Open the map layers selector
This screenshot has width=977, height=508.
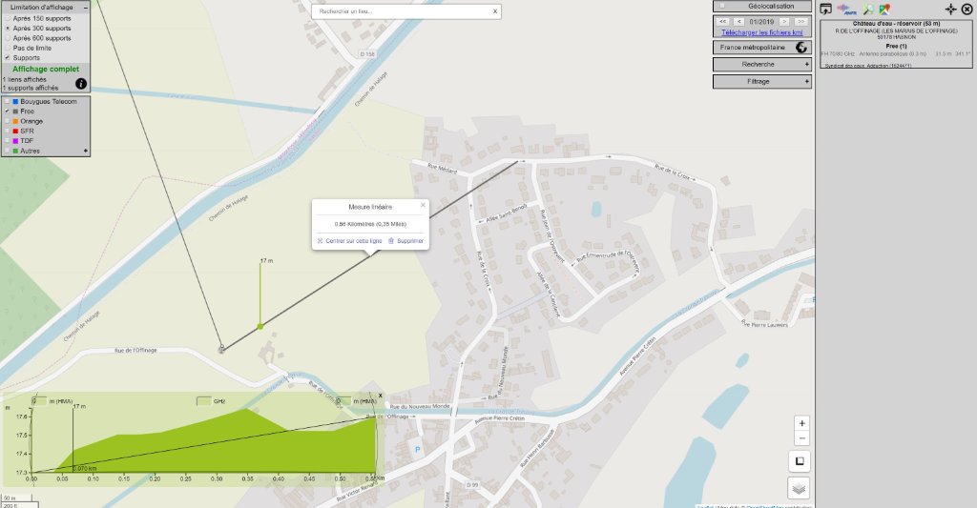tap(799, 488)
